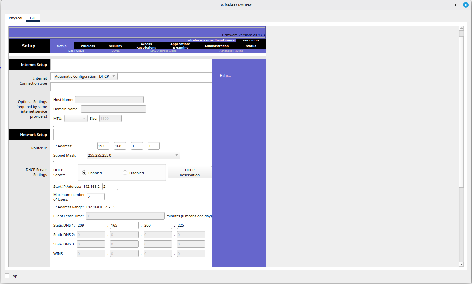The height and width of the screenshot is (284, 472).
Task: Expand the Subnet Mask dropdown
Action: pos(133,155)
